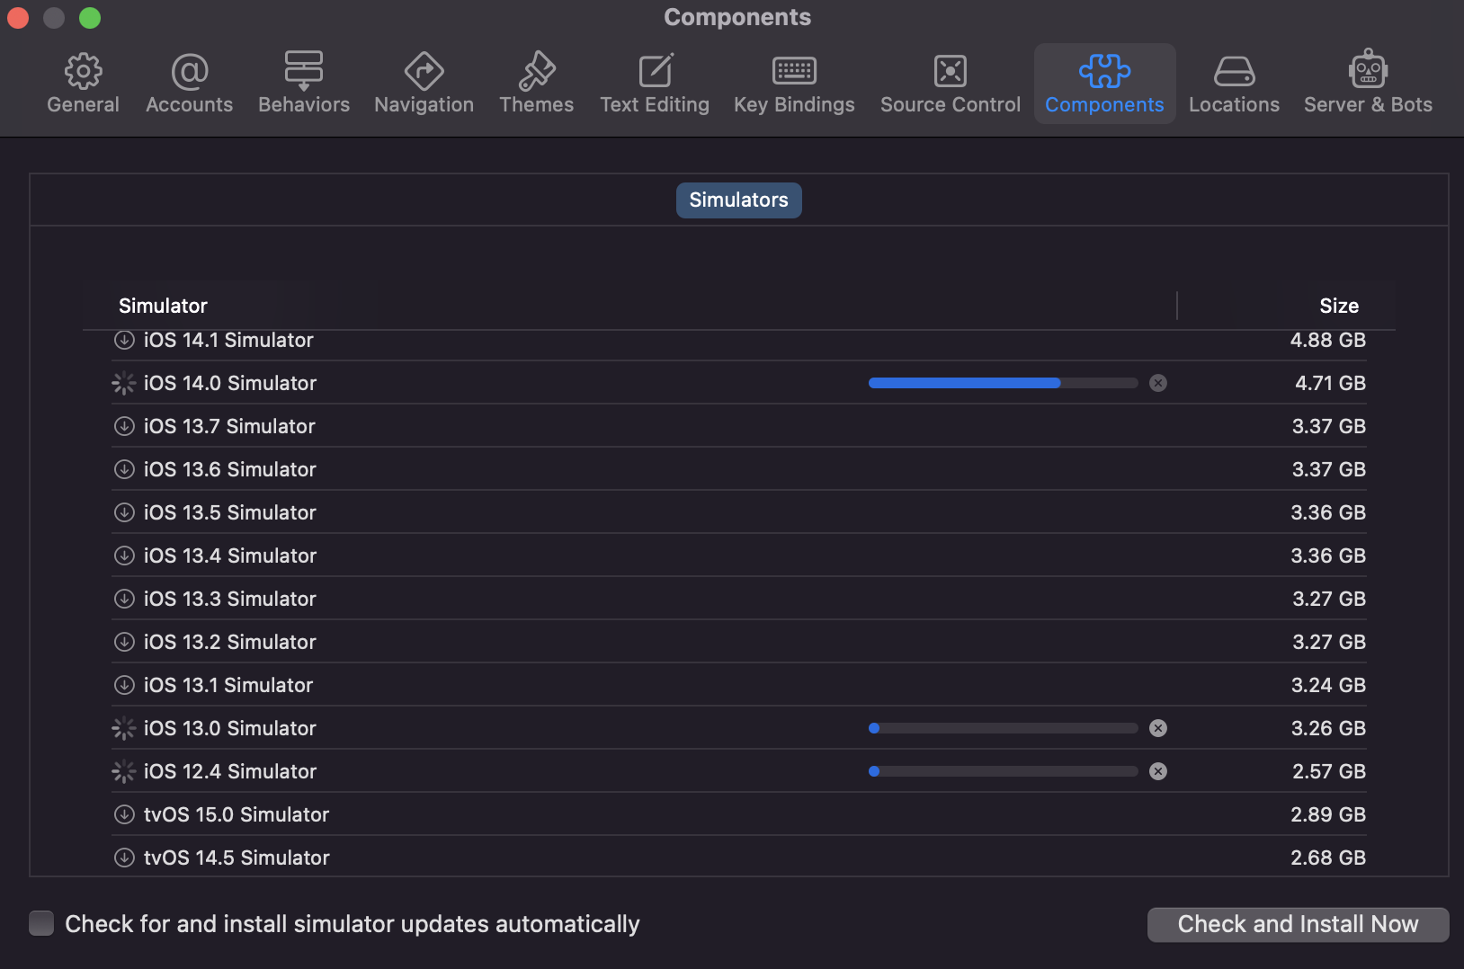The image size is (1464, 969).
Task: Open the Themes preferences pane
Action: (x=536, y=84)
